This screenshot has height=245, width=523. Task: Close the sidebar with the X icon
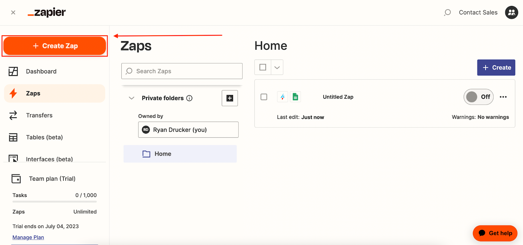click(13, 12)
